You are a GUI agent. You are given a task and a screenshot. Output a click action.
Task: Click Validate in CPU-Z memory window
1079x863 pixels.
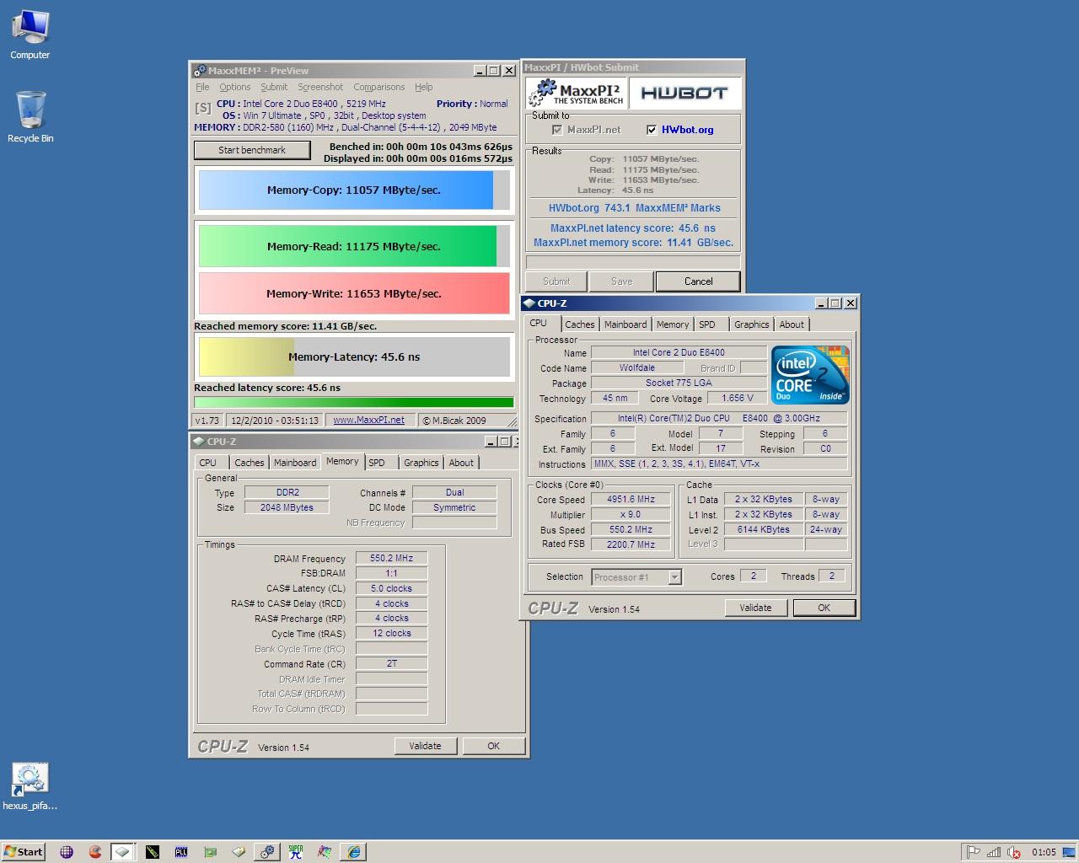(426, 746)
